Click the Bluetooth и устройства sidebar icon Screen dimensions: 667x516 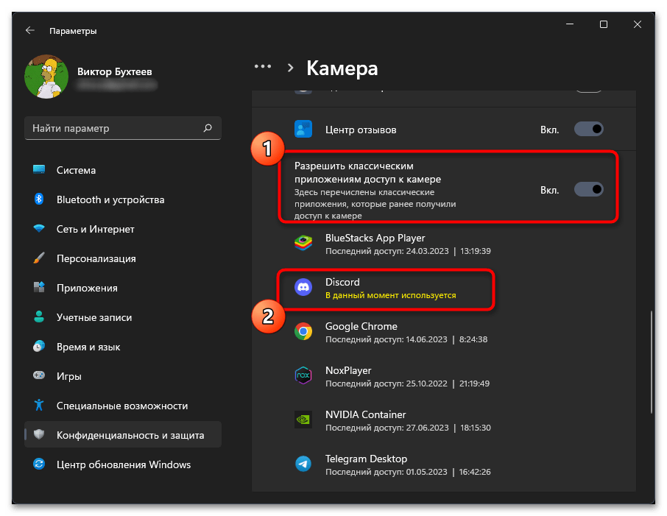click(39, 199)
